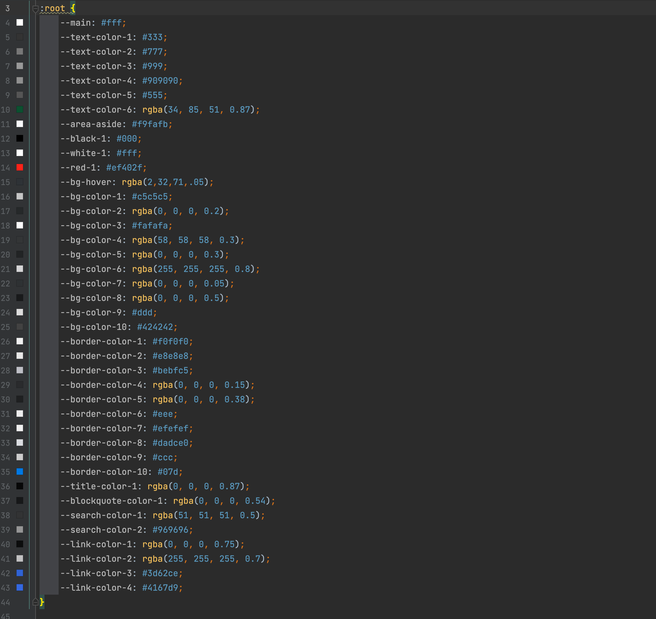Image resolution: width=656 pixels, height=619 pixels.
Task: Click the :root selector text
Action: pos(53,8)
